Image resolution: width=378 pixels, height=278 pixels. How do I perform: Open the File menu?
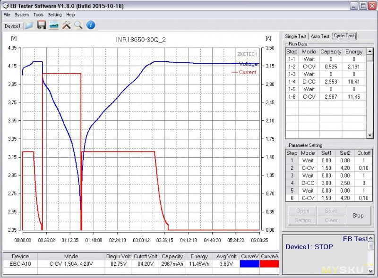(7, 15)
